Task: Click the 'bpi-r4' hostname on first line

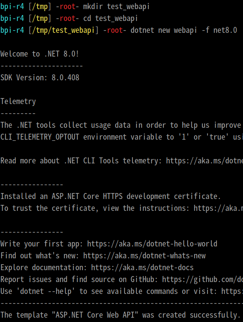Action: 12,7
